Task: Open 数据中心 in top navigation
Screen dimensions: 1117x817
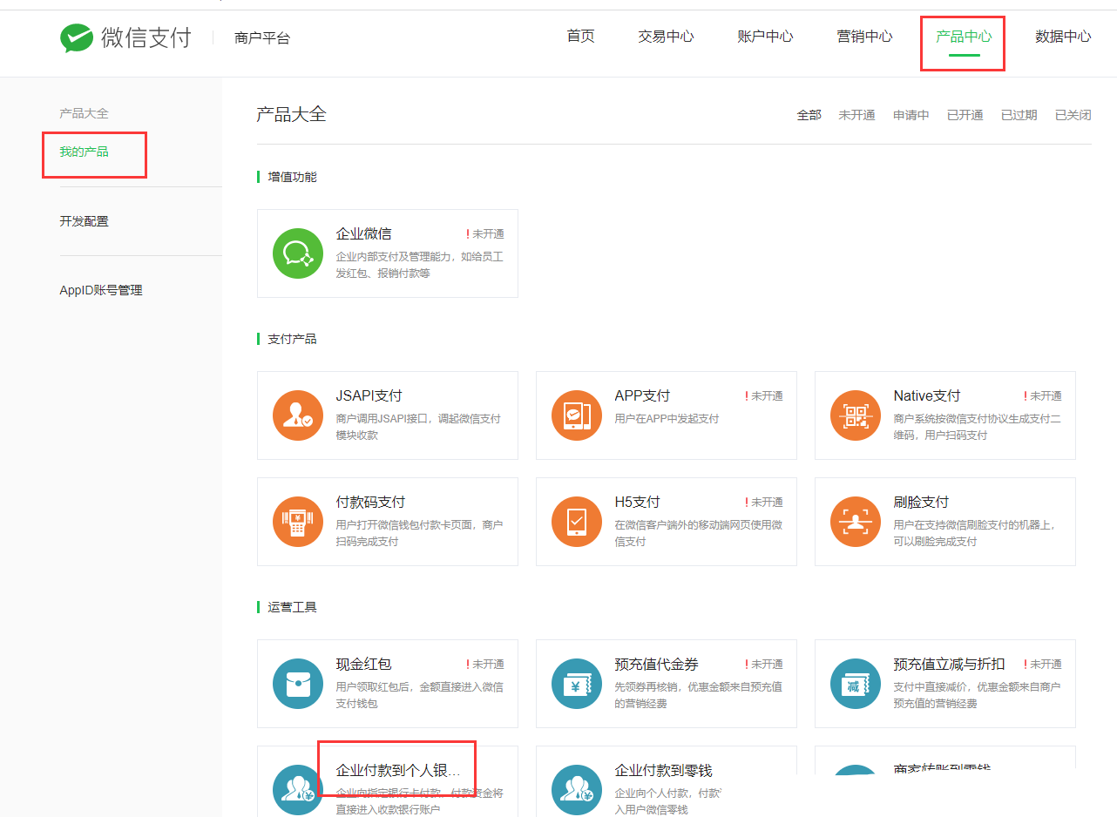Action: [1063, 37]
